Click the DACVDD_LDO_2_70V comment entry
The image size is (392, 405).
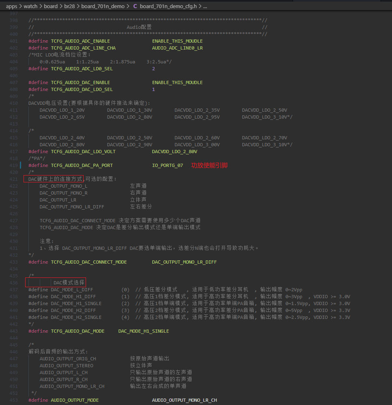[x=265, y=138]
